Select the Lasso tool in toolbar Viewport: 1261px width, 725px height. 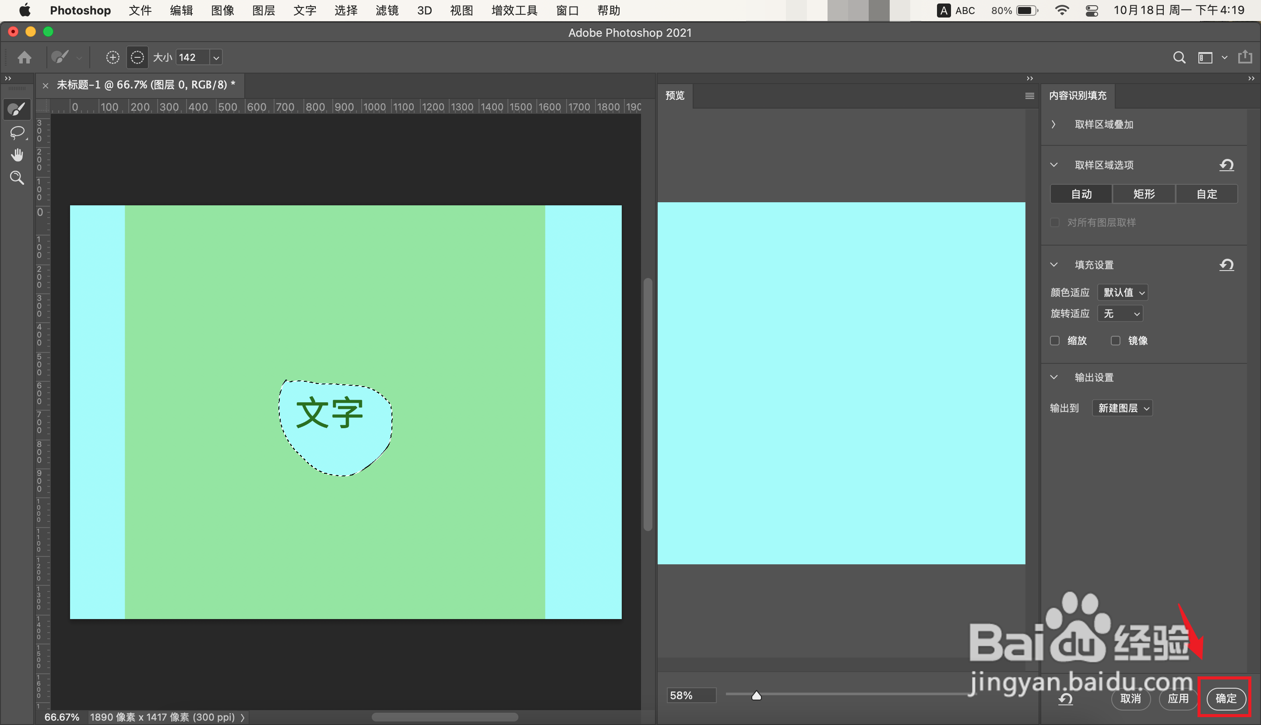pos(17,133)
